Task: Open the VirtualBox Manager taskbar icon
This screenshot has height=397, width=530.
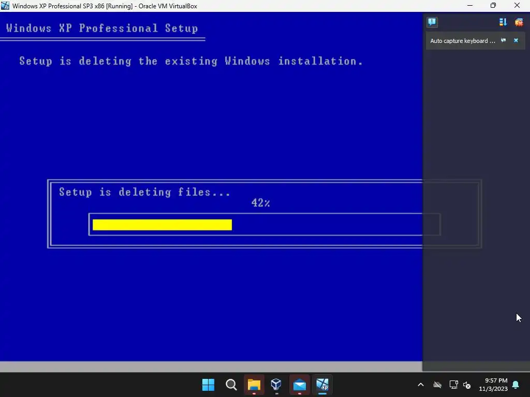Action: (276, 385)
